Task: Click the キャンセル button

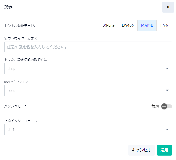Action: pos(141,150)
